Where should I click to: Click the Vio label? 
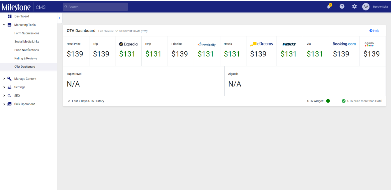pos(308,44)
